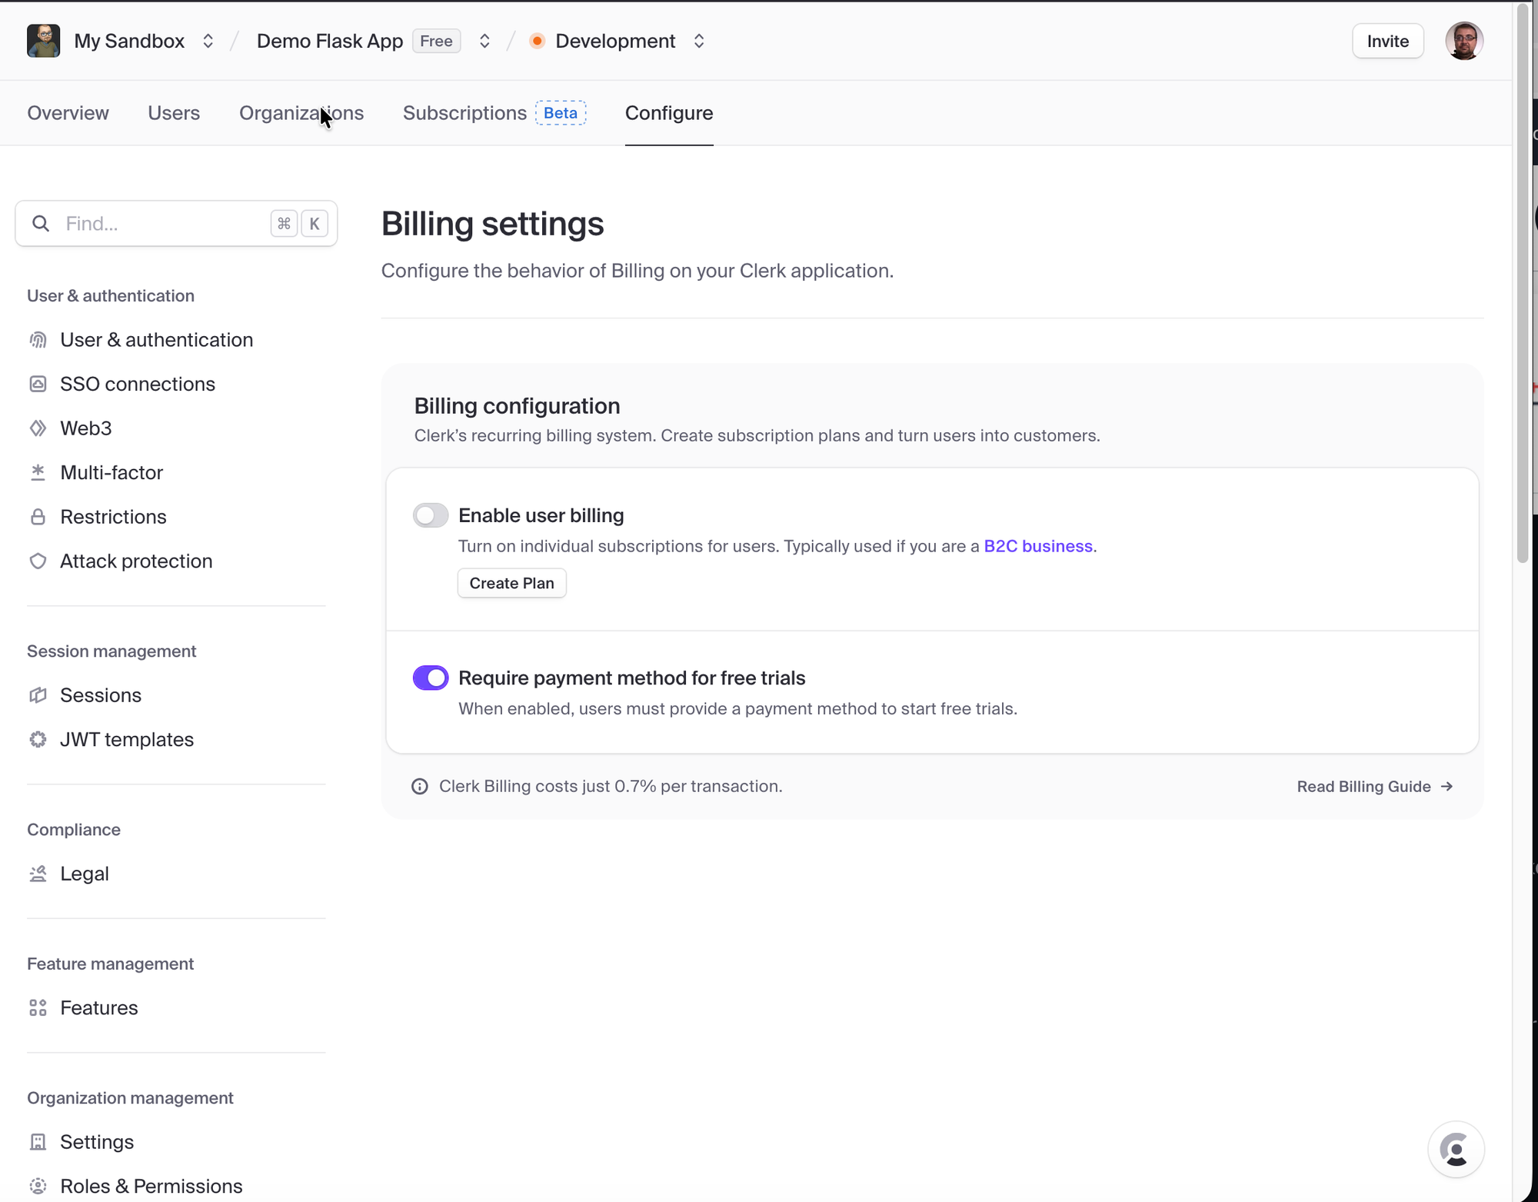Click the Restrictions lock icon
Image resolution: width=1538 pixels, height=1202 pixels.
tap(38, 517)
